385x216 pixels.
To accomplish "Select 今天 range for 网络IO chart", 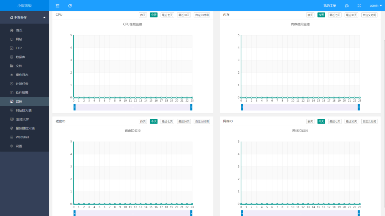I will 321,121.
